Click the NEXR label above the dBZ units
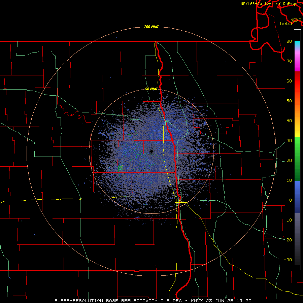303x303 pixels. 296,20
